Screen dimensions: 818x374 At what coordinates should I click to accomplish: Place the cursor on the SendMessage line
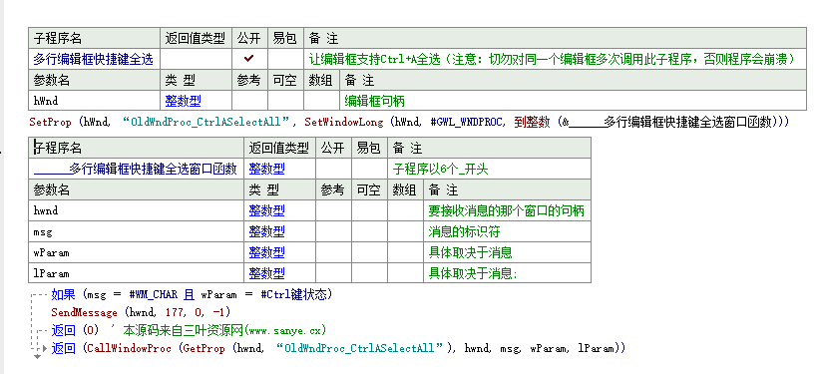point(141,312)
